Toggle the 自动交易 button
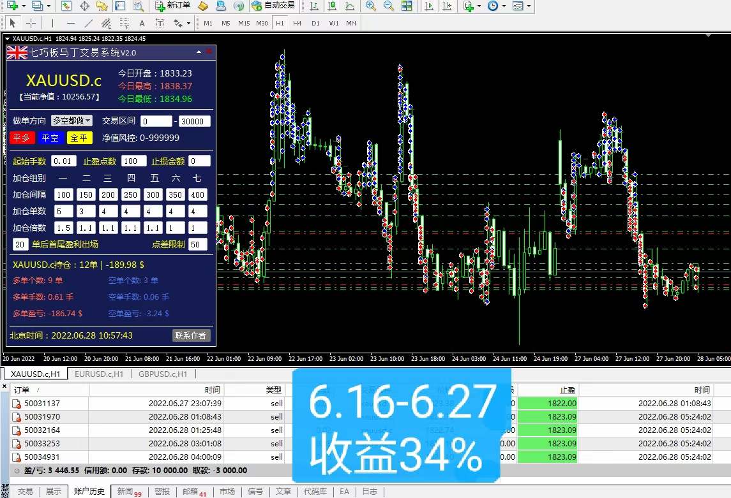This screenshot has width=731, height=498. pos(273,6)
